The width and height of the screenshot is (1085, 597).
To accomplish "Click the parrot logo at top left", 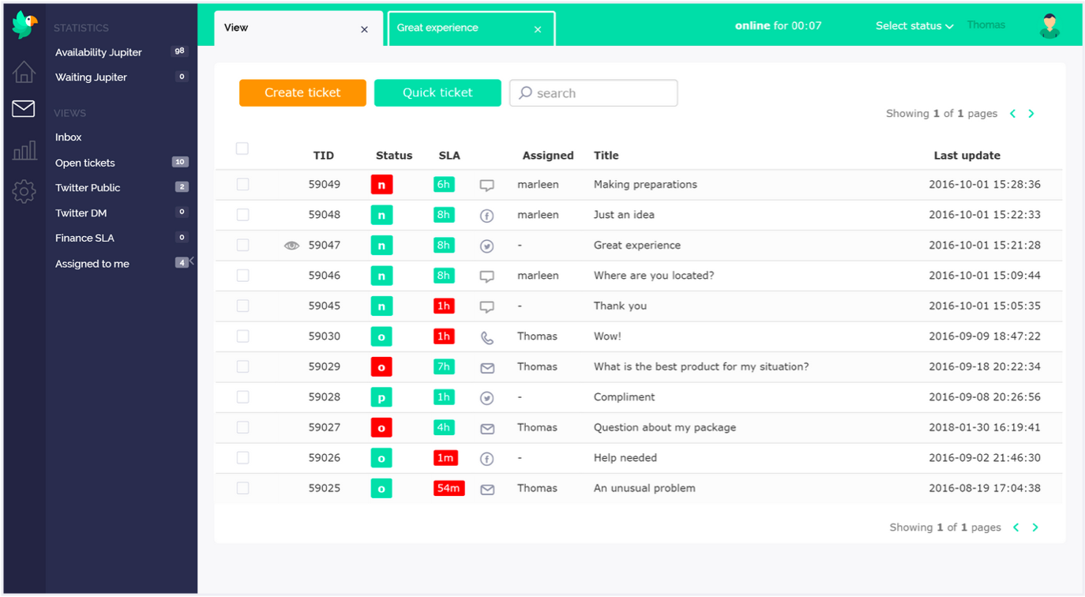I will pos(24,24).
